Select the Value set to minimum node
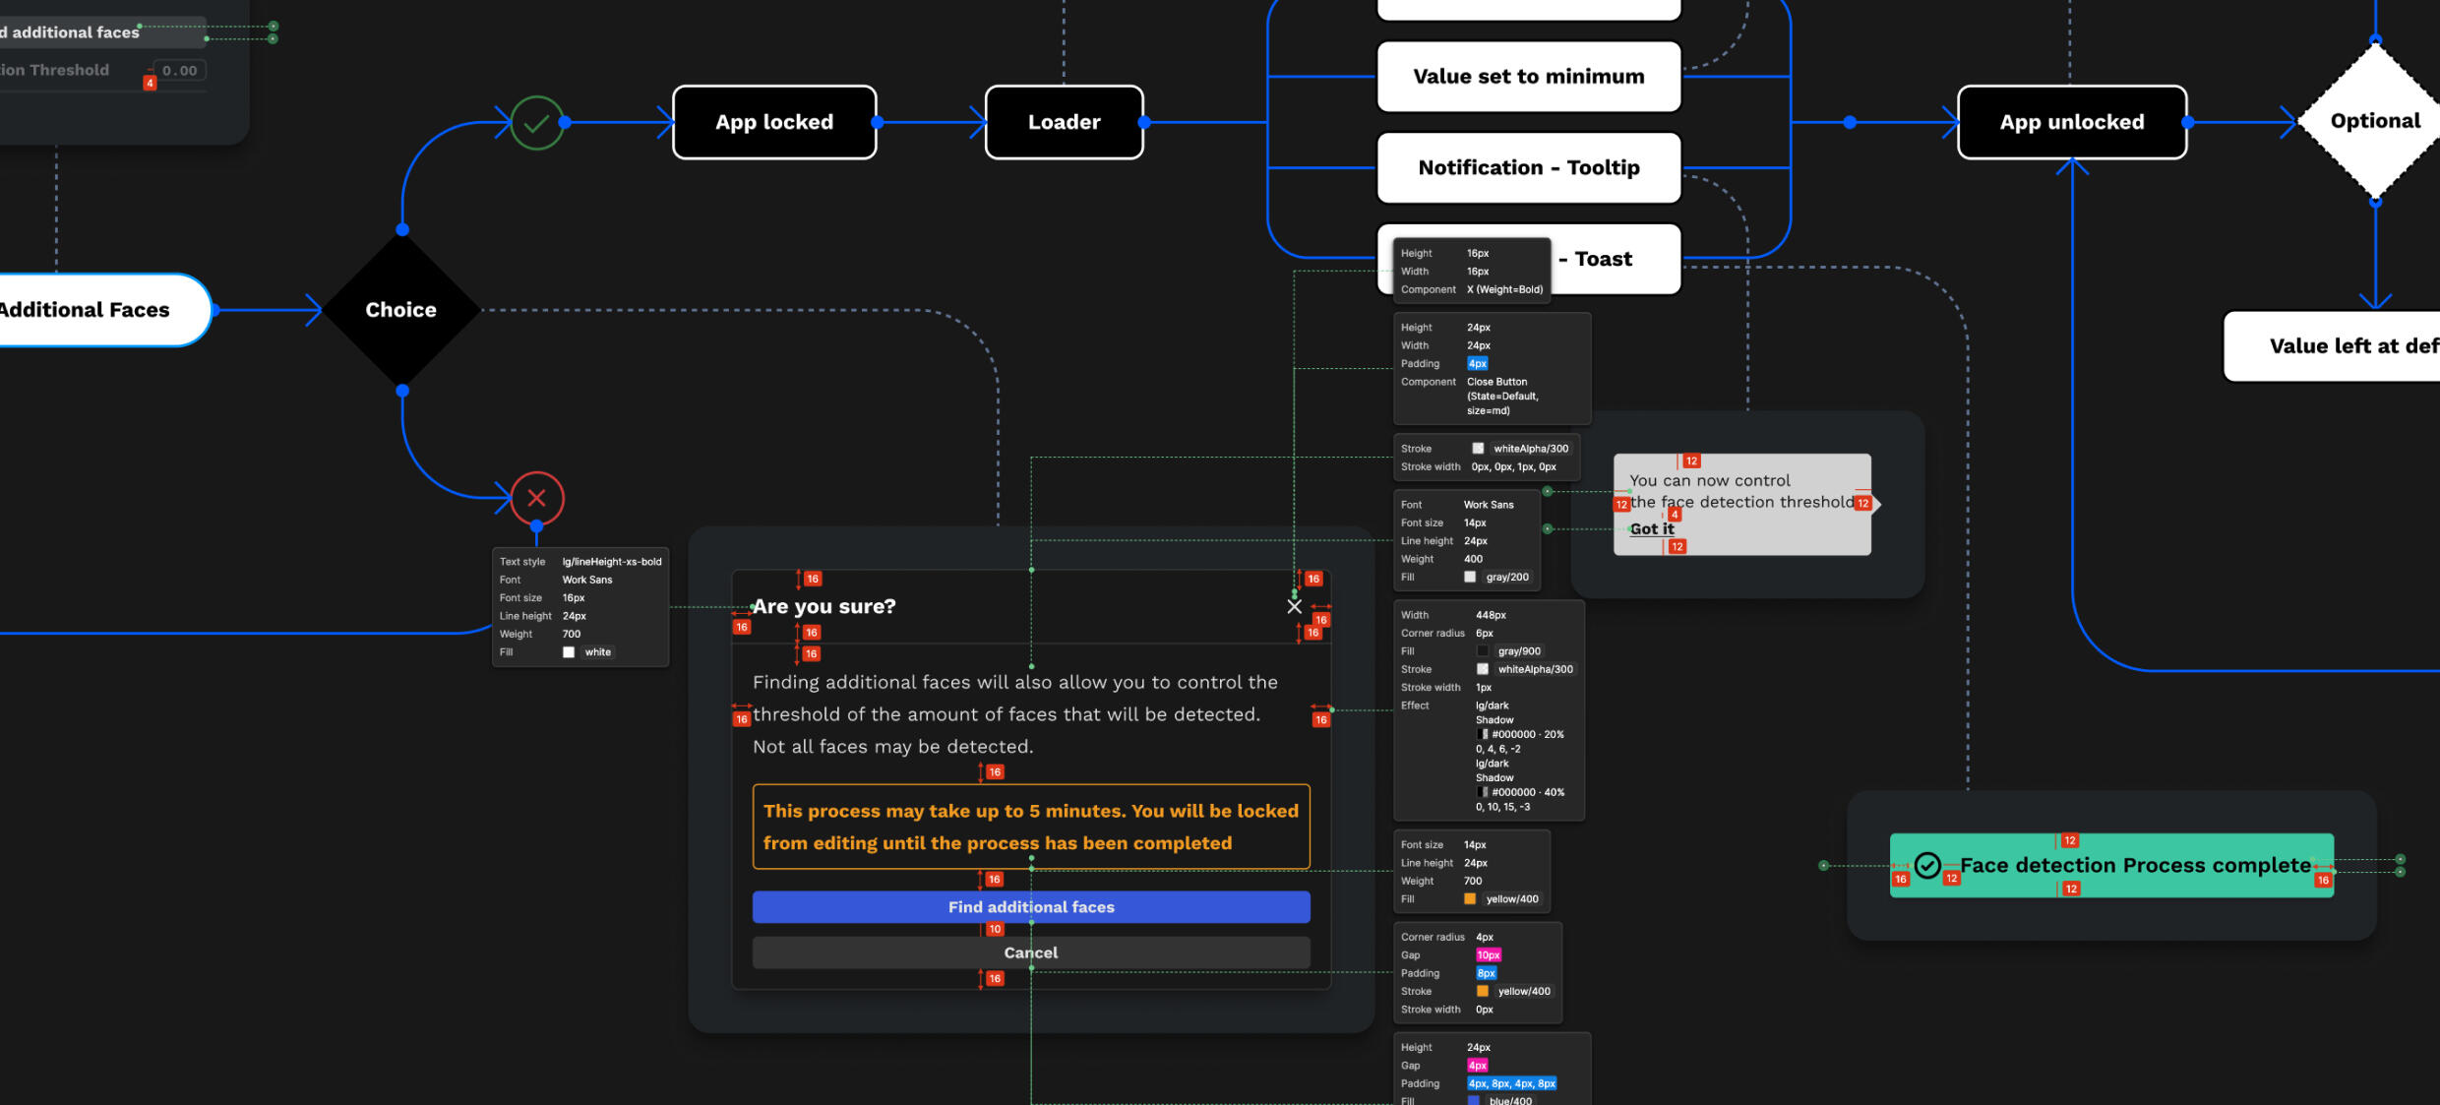This screenshot has height=1105, width=2440. click(1528, 77)
